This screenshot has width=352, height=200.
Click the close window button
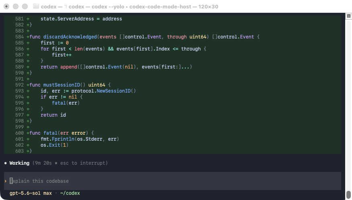[x=6, y=6]
